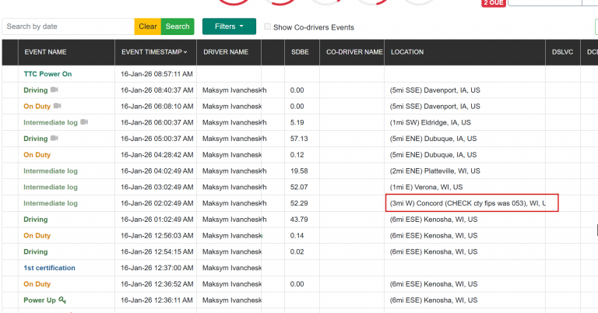Click the Power Up event name
This screenshot has height=313, width=598.
point(40,300)
